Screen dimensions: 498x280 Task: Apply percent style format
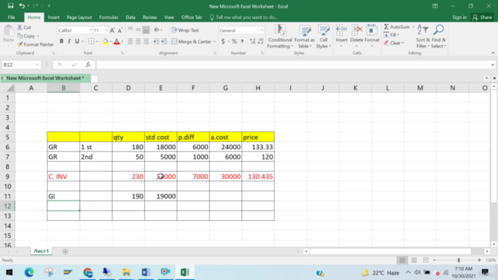[234, 41]
